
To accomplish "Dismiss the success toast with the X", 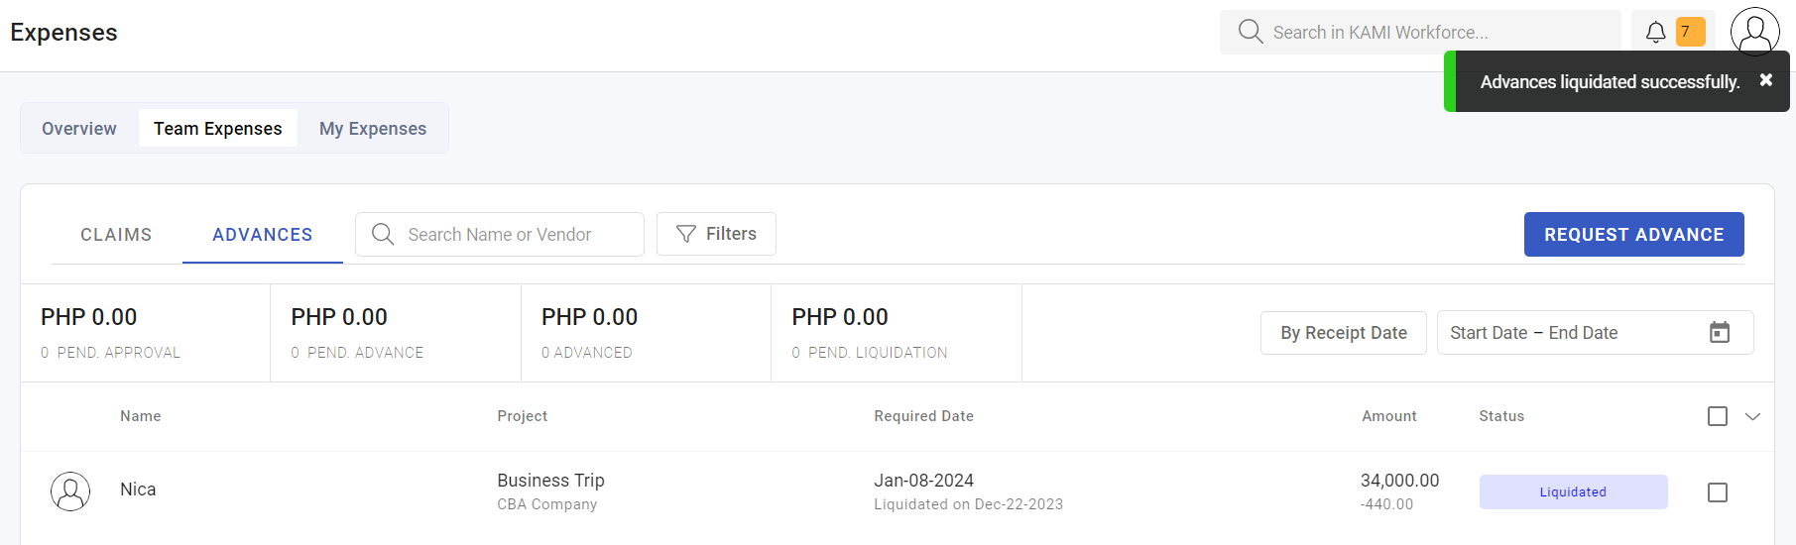I will [1766, 80].
